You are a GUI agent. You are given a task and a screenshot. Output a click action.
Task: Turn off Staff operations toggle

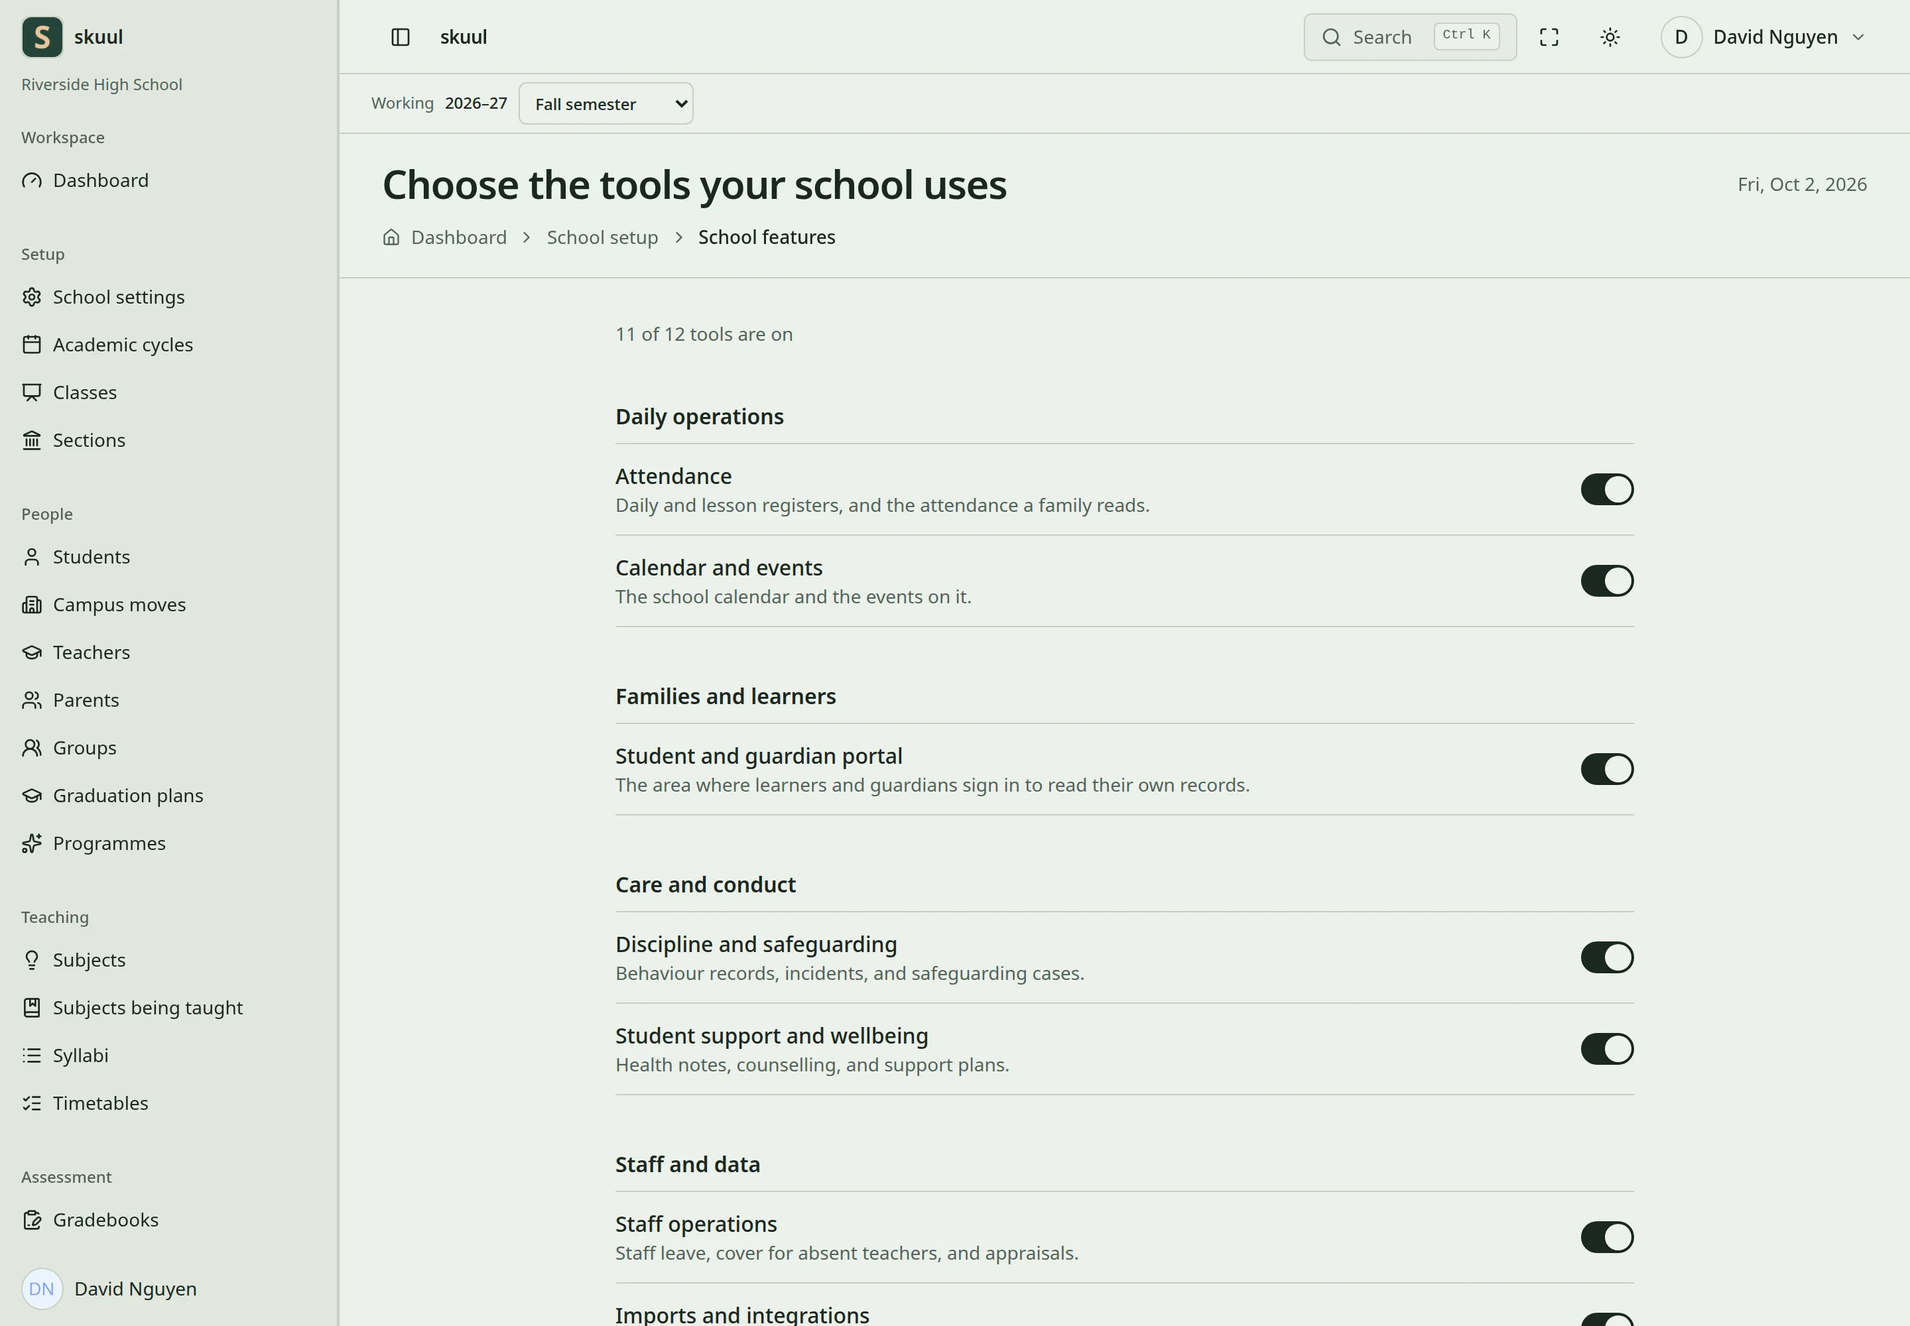[x=1607, y=1237]
